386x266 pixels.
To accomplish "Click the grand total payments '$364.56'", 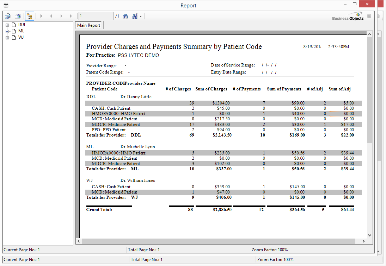I will (x=297, y=210).
